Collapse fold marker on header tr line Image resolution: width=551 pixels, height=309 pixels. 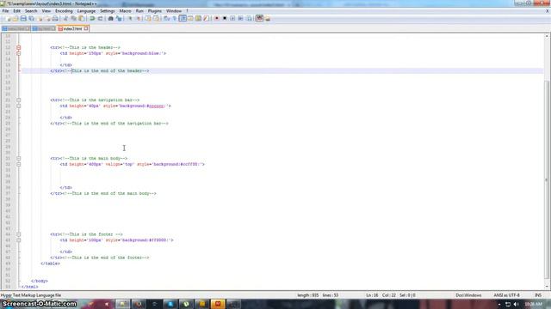19,48
